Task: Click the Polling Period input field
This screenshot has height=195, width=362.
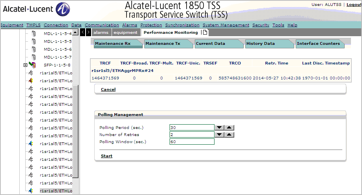Action: click(x=192, y=127)
